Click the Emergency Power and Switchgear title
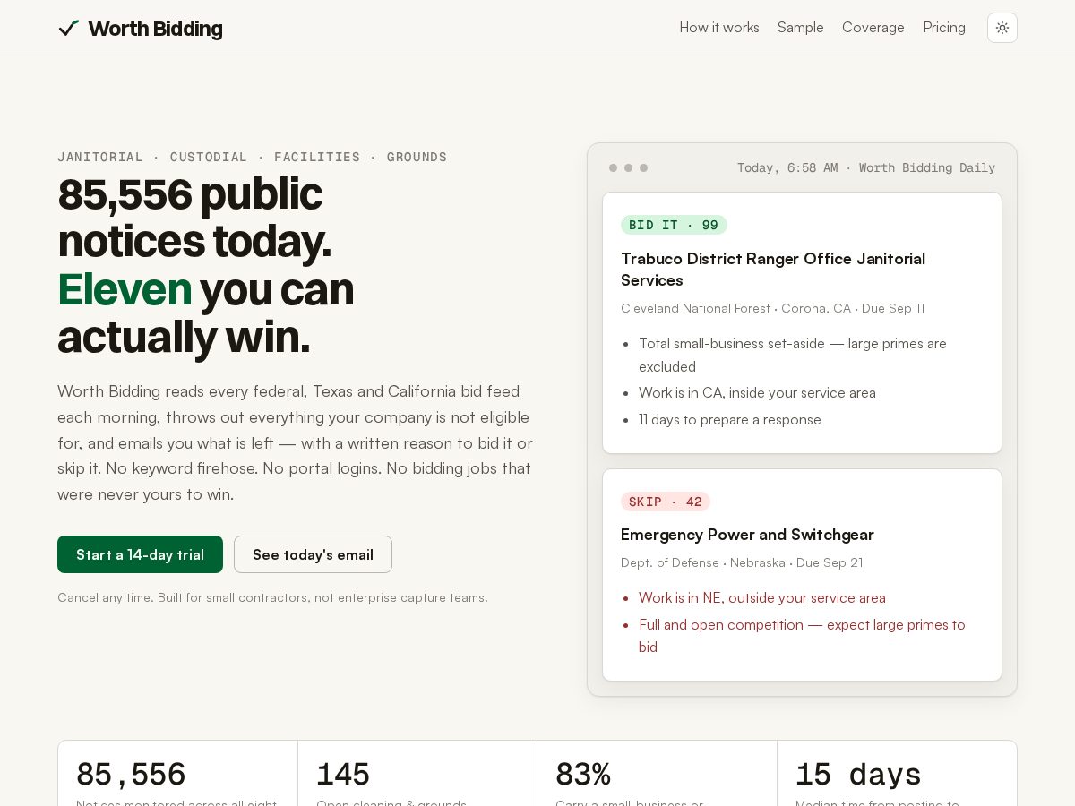The width and height of the screenshot is (1075, 806). pyautogui.click(x=747, y=535)
